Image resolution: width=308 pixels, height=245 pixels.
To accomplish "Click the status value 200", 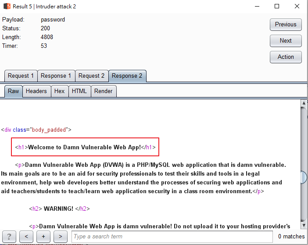I will [x=45, y=28].
